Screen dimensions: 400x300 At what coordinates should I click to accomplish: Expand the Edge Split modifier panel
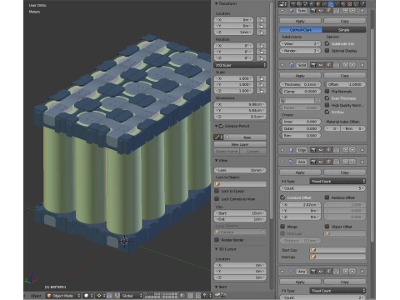point(282,150)
